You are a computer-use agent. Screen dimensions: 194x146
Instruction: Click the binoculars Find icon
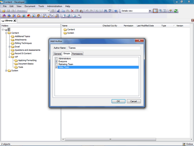[105, 11]
